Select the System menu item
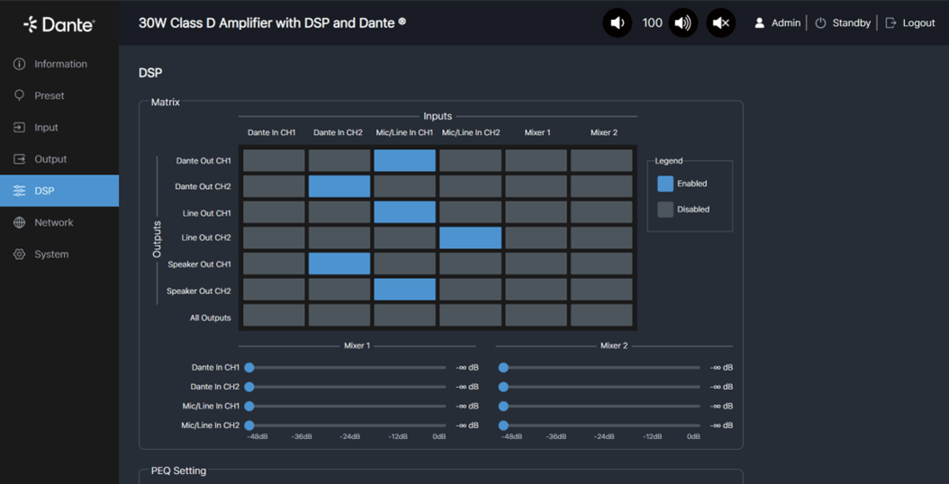The image size is (949, 484). tap(51, 255)
